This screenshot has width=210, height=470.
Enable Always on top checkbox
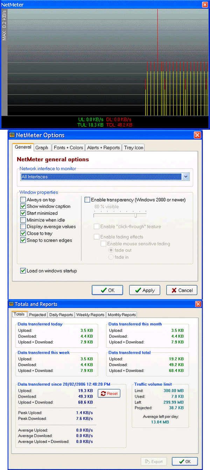click(x=23, y=200)
